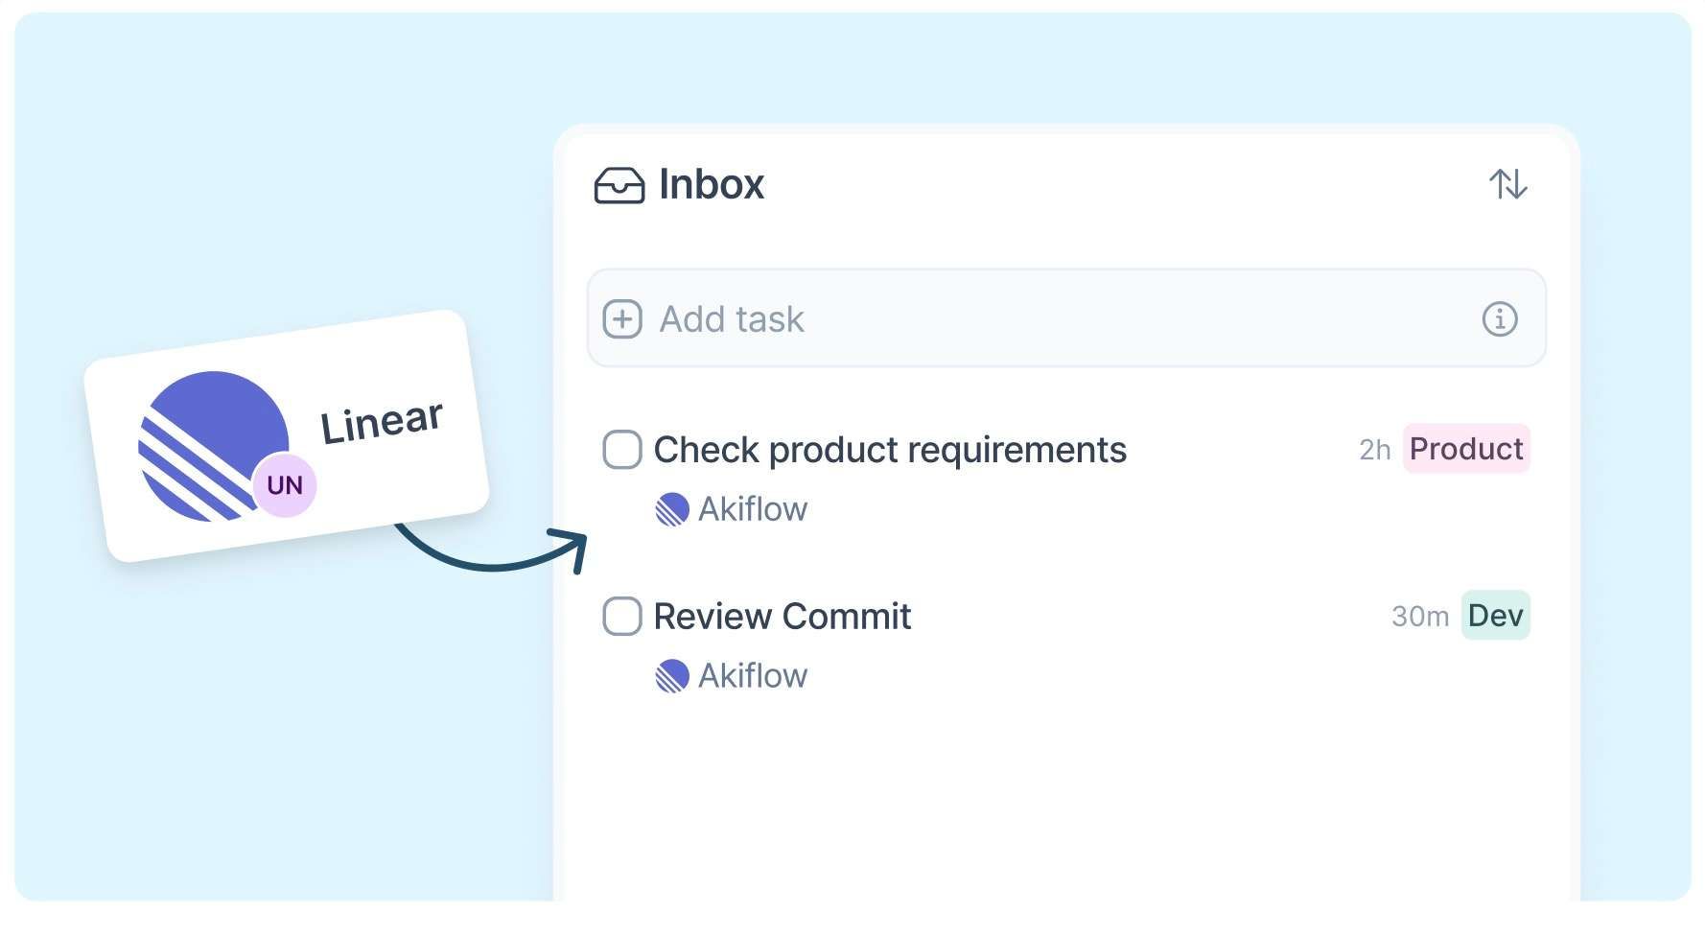Change the 30m duration on Review Commit
The height and width of the screenshot is (936, 1705).
pos(1420,617)
